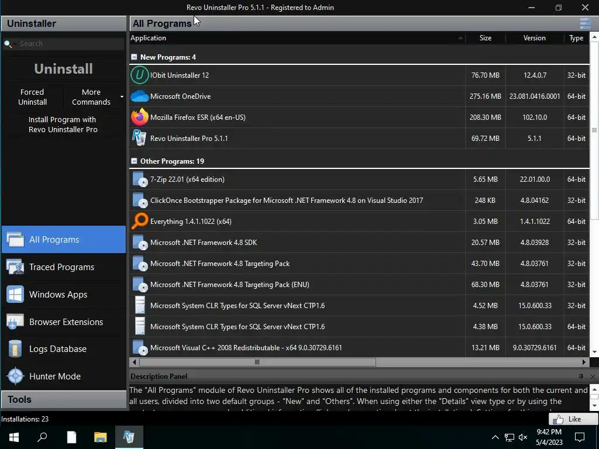Click the 208.30 MB size cell
The image size is (599, 449).
point(485,117)
